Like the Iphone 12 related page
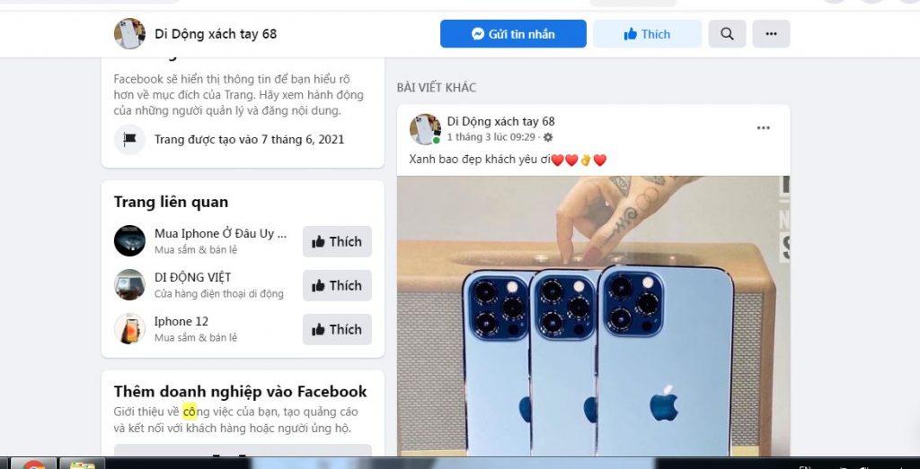This screenshot has width=920, height=469. point(338,329)
